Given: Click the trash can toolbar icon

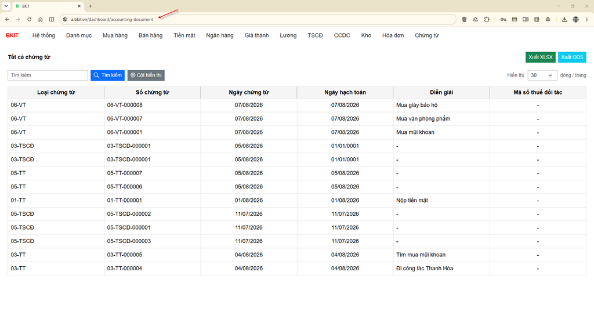Looking at the screenshot, I should (464, 19).
